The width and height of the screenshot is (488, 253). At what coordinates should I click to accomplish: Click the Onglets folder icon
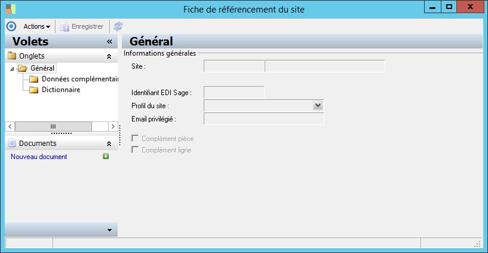[x=11, y=56]
